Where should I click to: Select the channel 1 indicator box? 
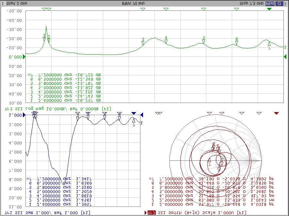click(x=3, y=3)
